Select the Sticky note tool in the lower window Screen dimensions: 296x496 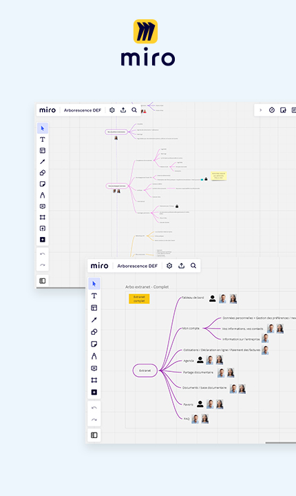[94, 344]
